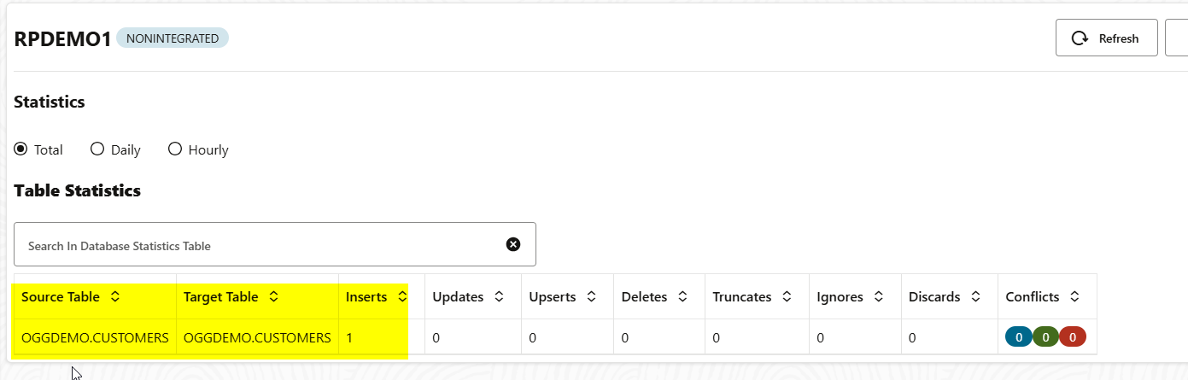Sort by Target Table column arrows
1188x380 pixels.
point(273,297)
